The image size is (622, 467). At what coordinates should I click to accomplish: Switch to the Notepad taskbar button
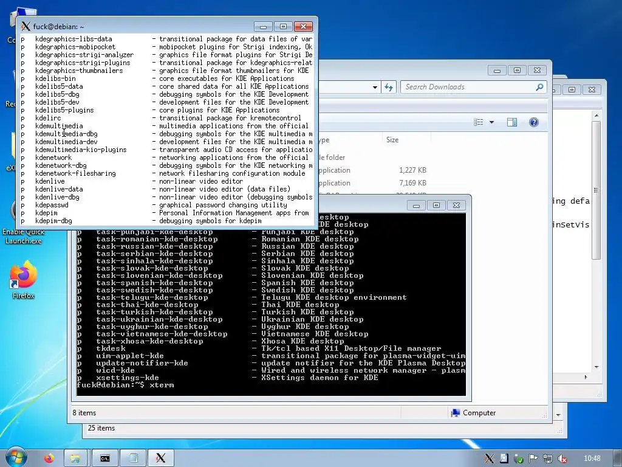[133, 458]
